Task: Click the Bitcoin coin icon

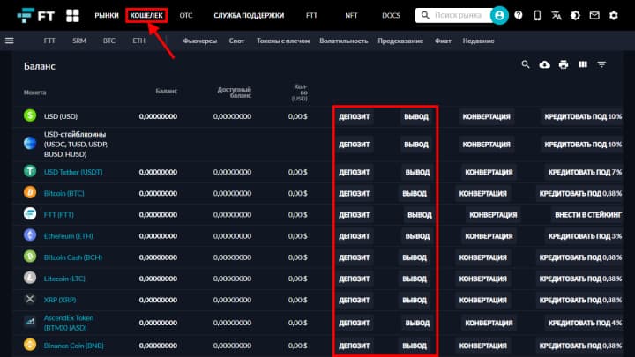Action: point(30,193)
